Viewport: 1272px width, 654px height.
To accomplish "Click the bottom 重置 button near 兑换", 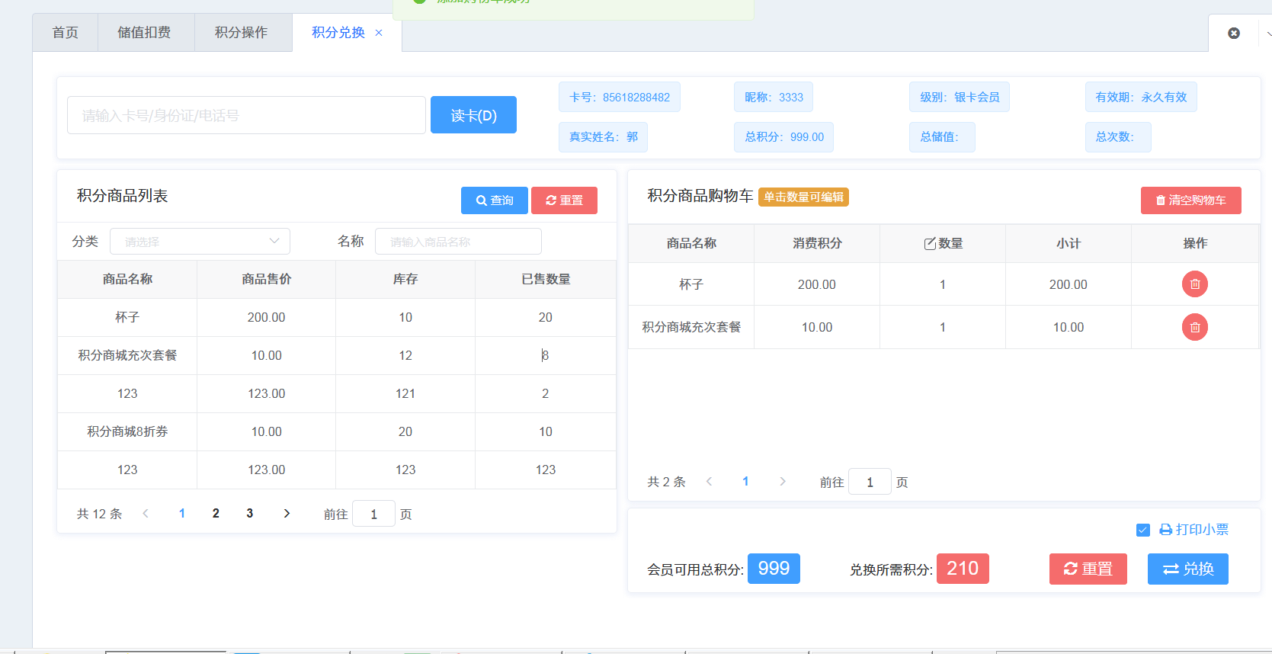I will [x=1088, y=569].
